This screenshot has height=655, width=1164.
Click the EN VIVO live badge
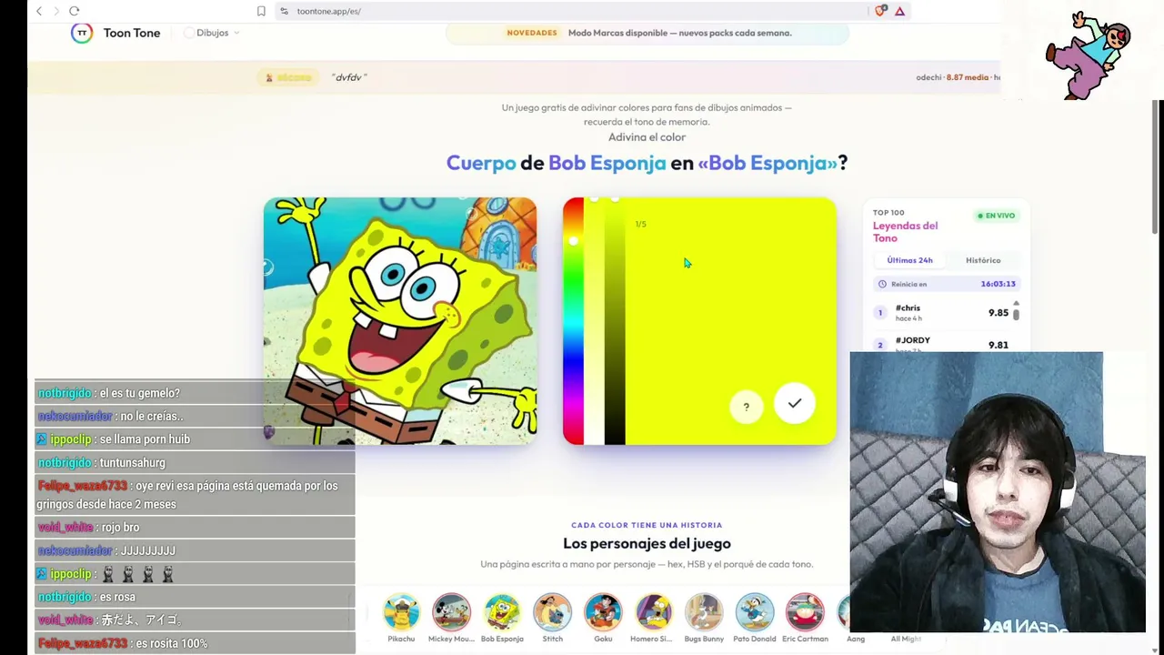click(x=996, y=216)
